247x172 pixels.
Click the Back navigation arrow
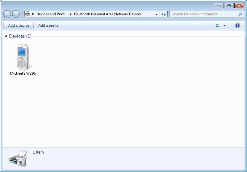7,14
